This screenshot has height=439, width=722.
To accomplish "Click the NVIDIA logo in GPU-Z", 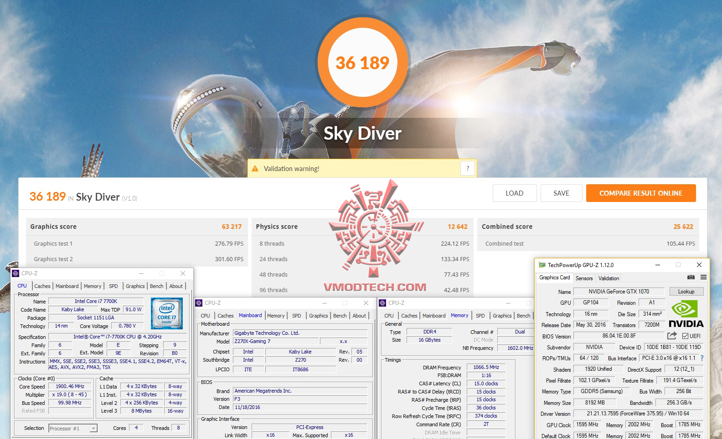I will pyautogui.click(x=686, y=313).
